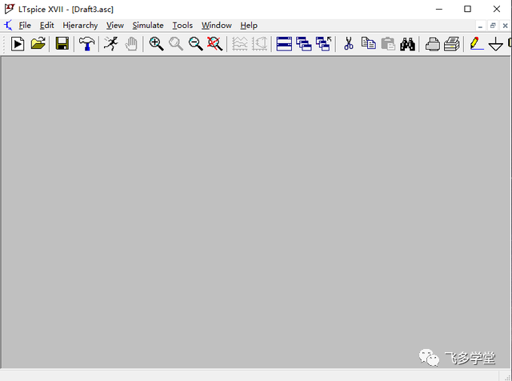Maximize the LTspice XVII application window
This screenshot has width=512, height=381.
click(x=467, y=9)
